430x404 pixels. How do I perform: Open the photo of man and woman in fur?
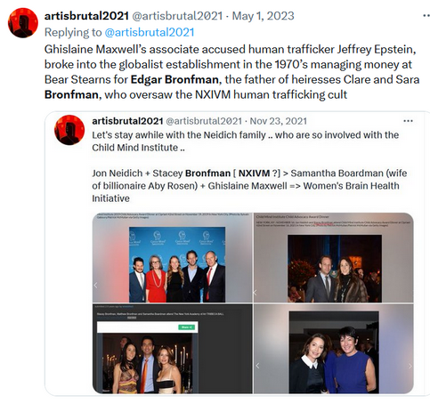334,257
